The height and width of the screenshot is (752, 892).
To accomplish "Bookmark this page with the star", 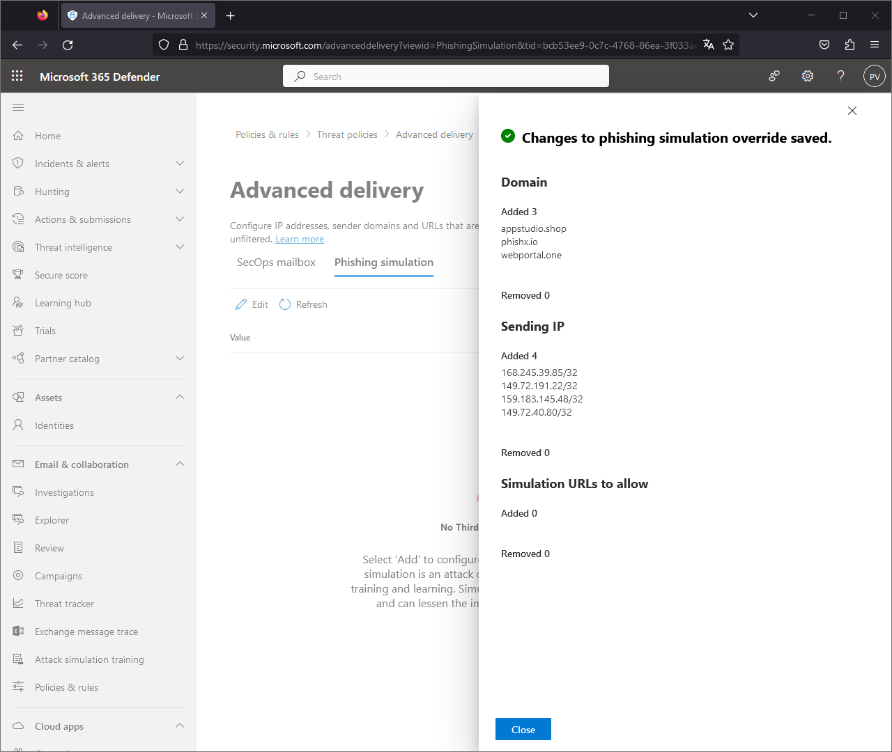I will pos(728,45).
